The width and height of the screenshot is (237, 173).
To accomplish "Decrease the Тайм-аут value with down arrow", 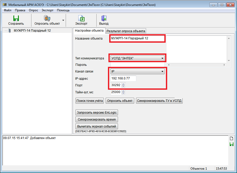I will tap(123, 93).
